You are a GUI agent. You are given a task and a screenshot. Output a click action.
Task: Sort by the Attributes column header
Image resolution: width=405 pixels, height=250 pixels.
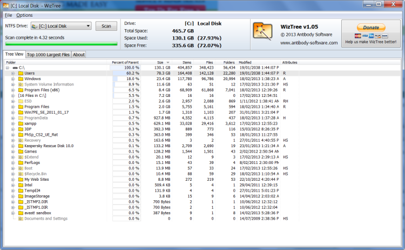pyautogui.click(x=289, y=62)
